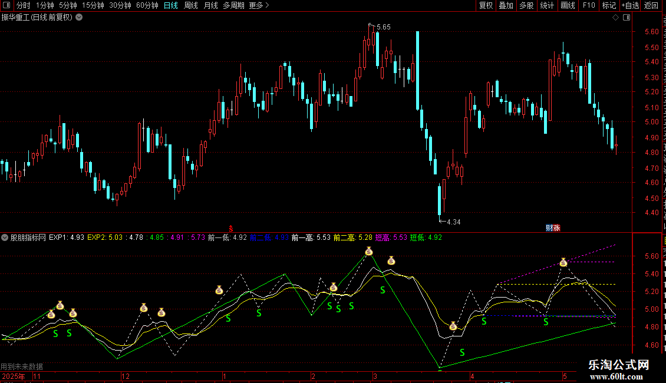This screenshot has width=666, height=383.
Task: Select the 5分钟 timeframe
Action: coord(68,5)
